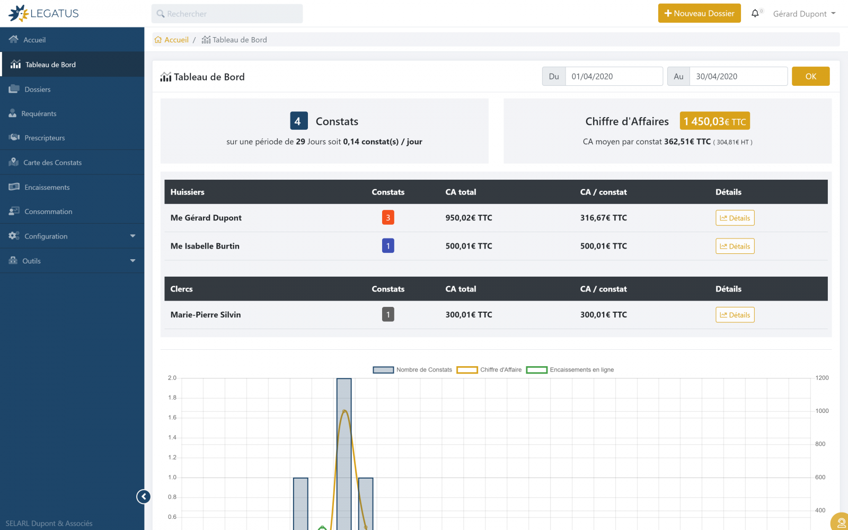Click the Legatus logo
Screen dimensions: 848x530
point(43,13)
